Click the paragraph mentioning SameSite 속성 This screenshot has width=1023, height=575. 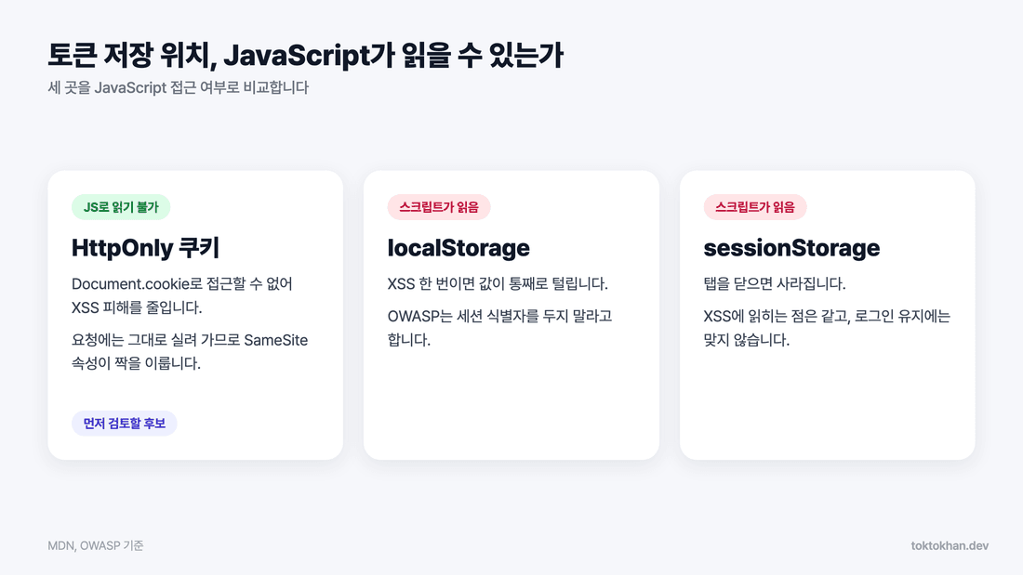(190, 351)
